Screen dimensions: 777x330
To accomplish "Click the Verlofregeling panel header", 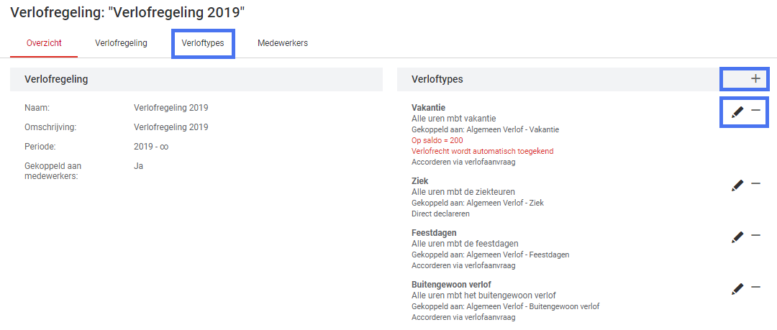I will pos(196,79).
